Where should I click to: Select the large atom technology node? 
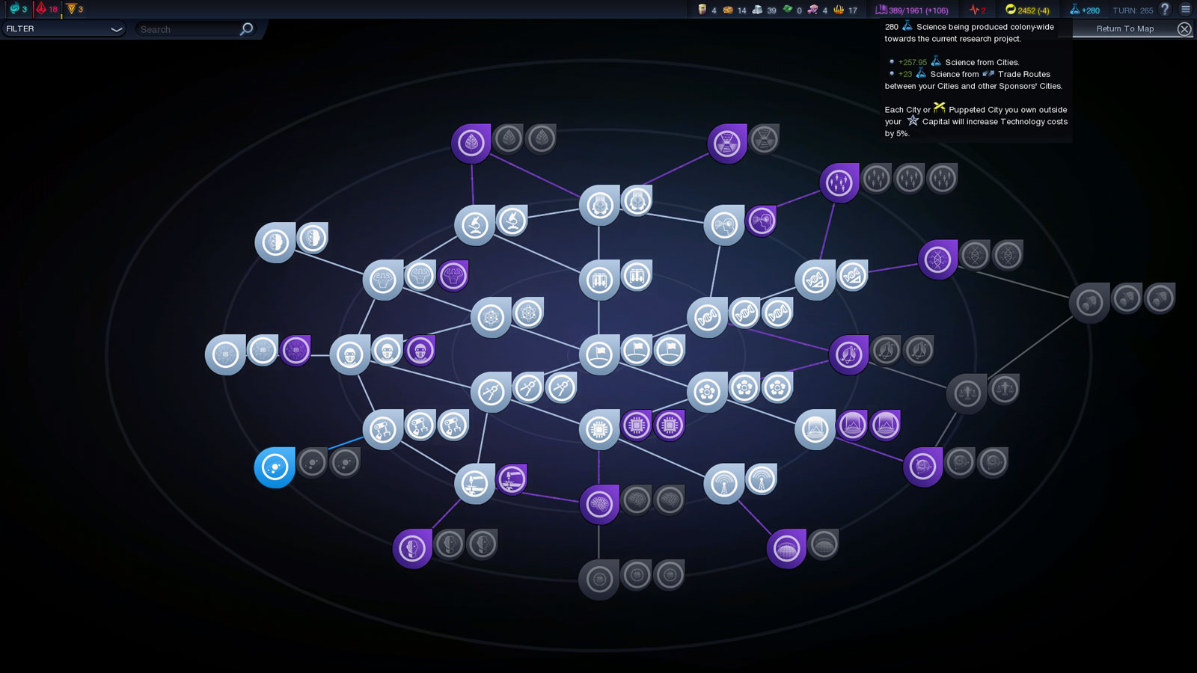coord(491,317)
